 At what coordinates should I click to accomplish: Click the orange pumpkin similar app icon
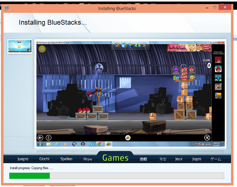(218, 96)
